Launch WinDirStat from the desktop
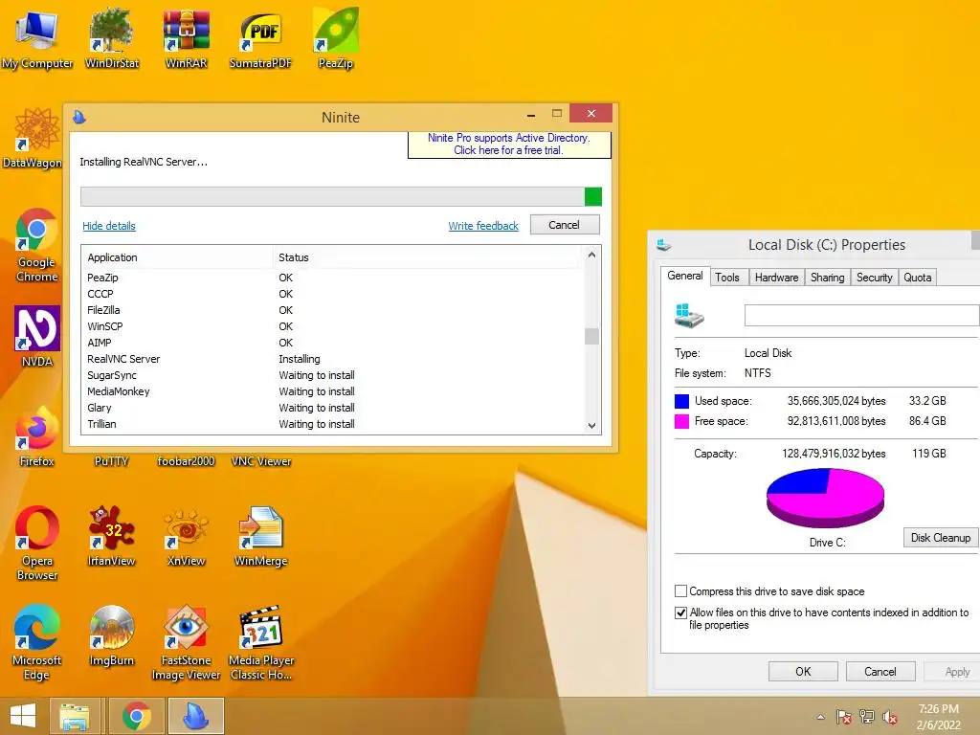Image resolution: width=980 pixels, height=735 pixels. click(112, 38)
